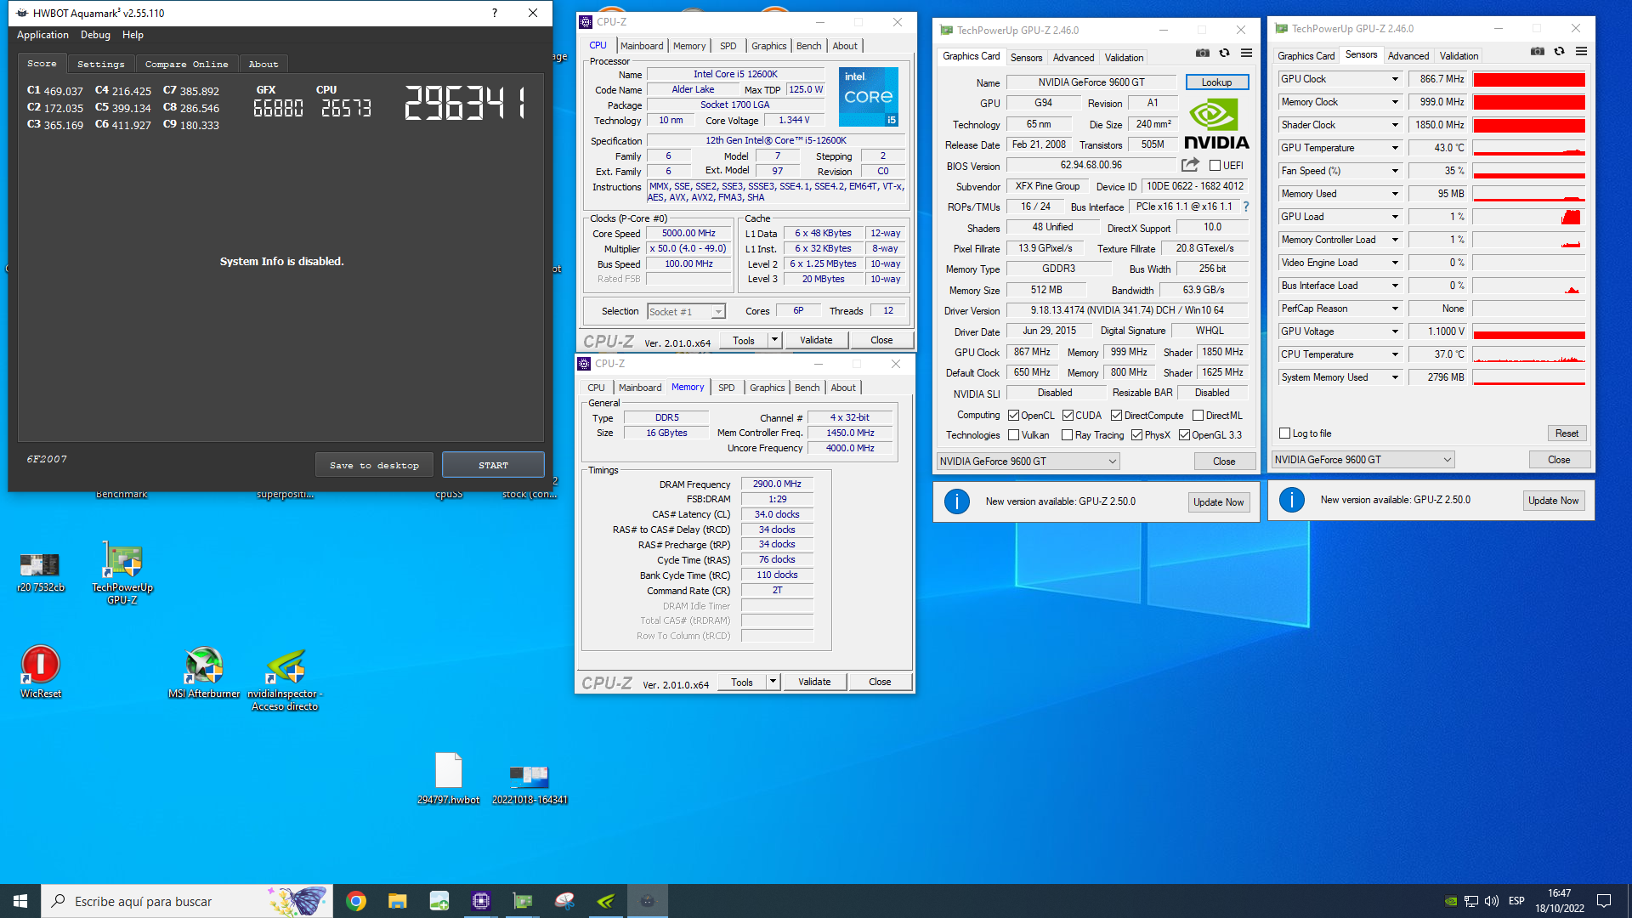Toggle the DirectML checkbox
The height and width of the screenshot is (918, 1632).
coord(1198,416)
